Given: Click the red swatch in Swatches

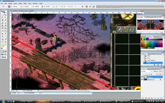Looking at the screenshot, I should (x=142, y=38).
